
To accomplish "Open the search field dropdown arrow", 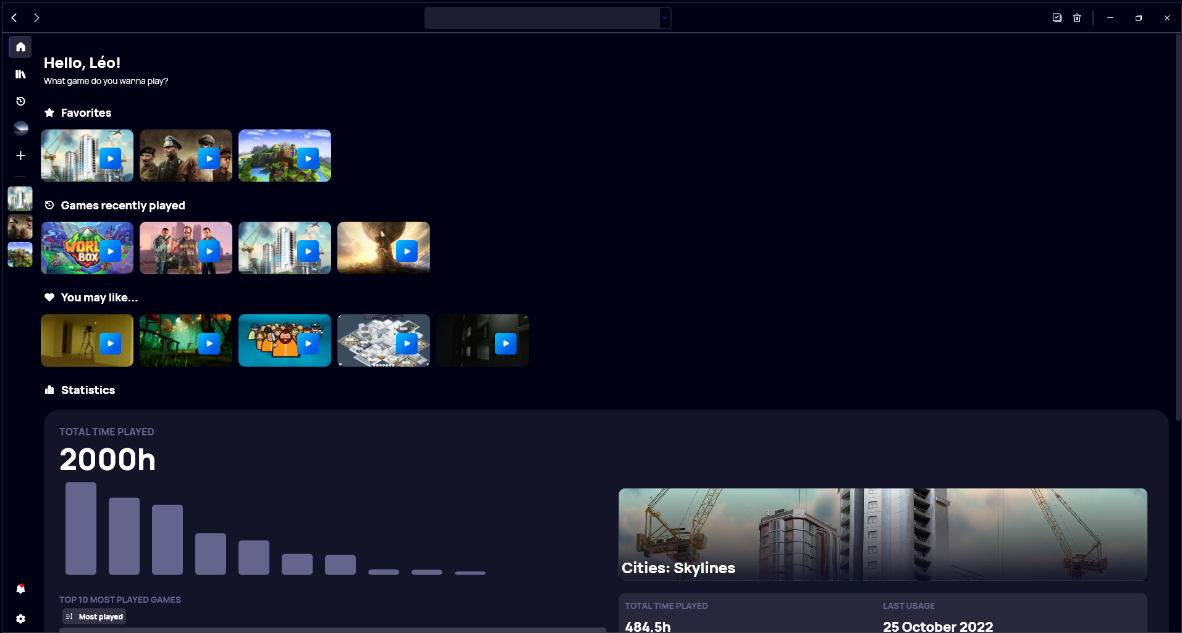I will pos(665,18).
